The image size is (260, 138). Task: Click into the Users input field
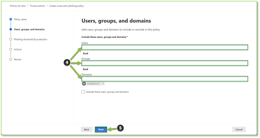click(165, 47)
